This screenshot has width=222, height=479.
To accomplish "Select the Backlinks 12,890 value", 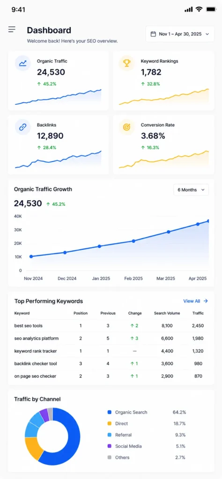I will point(50,136).
